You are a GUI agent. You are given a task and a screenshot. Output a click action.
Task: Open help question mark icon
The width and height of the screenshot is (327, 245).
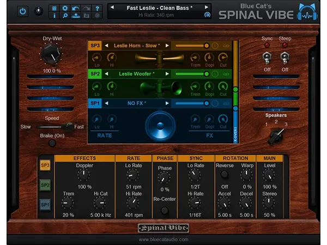tap(97, 8)
